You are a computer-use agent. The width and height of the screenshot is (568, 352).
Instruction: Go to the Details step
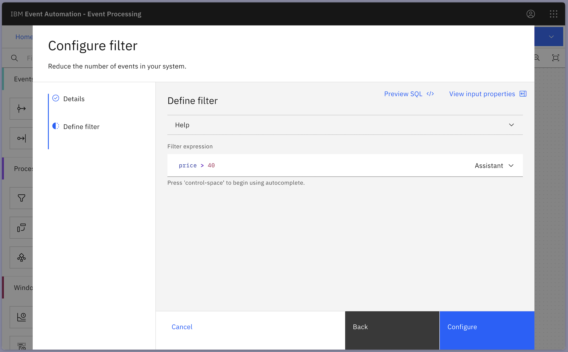(x=74, y=99)
